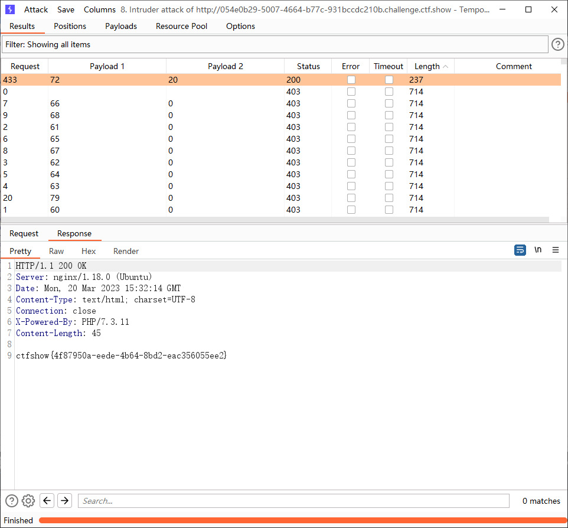Sort by the Timeout column header
This screenshot has width=568, height=528.
[x=389, y=66]
